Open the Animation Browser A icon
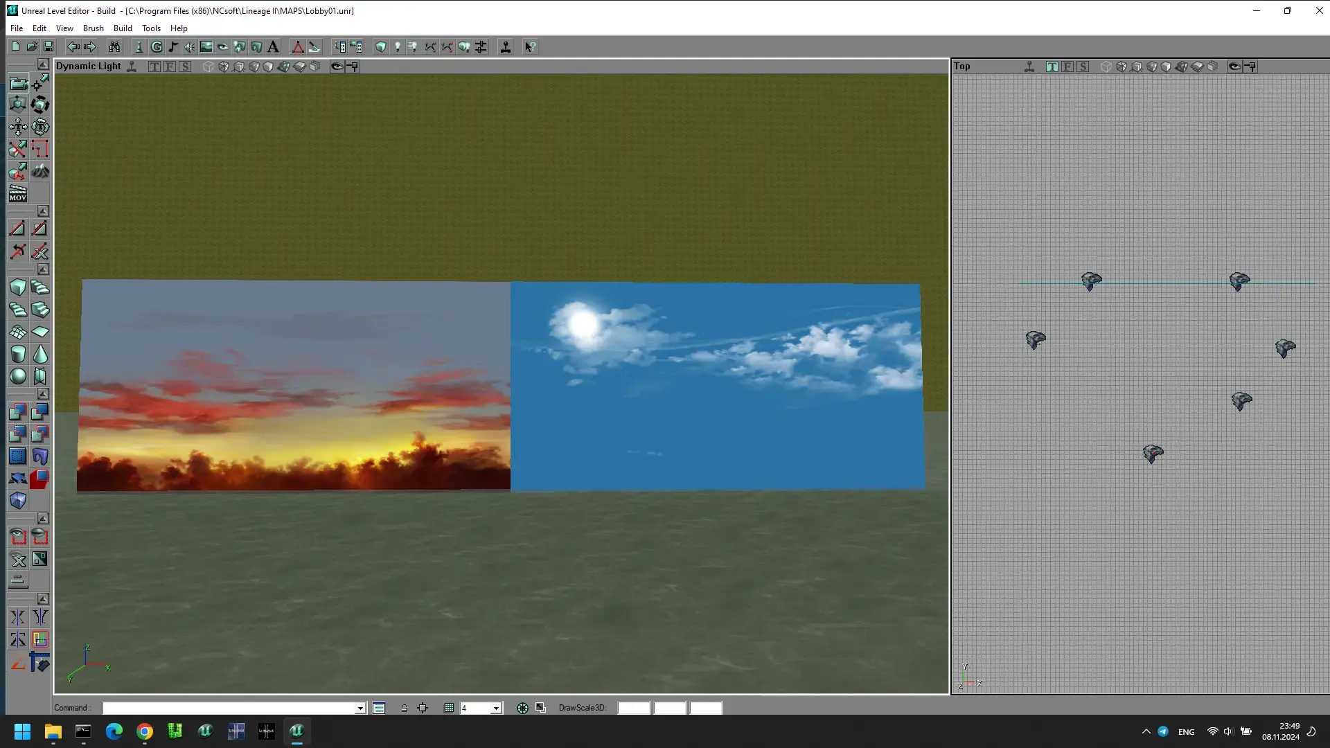 tap(273, 46)
